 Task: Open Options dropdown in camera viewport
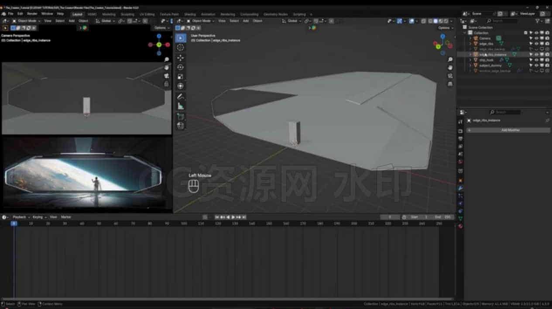point(161,28)
